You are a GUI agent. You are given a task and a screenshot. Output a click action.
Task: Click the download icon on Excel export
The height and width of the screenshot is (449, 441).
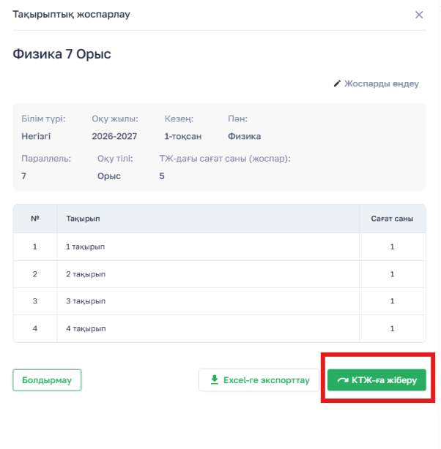click(215, 380)
